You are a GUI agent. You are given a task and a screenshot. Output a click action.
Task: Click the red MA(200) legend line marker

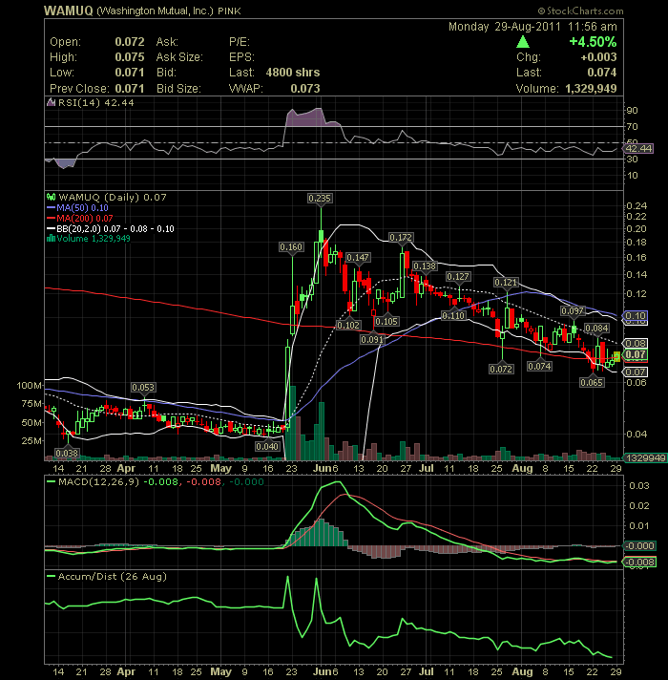[x=52, y=218]
